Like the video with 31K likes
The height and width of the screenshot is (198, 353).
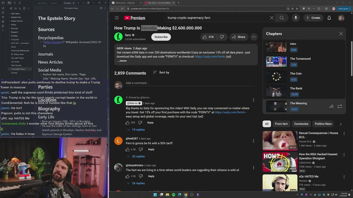coord(208,37)
